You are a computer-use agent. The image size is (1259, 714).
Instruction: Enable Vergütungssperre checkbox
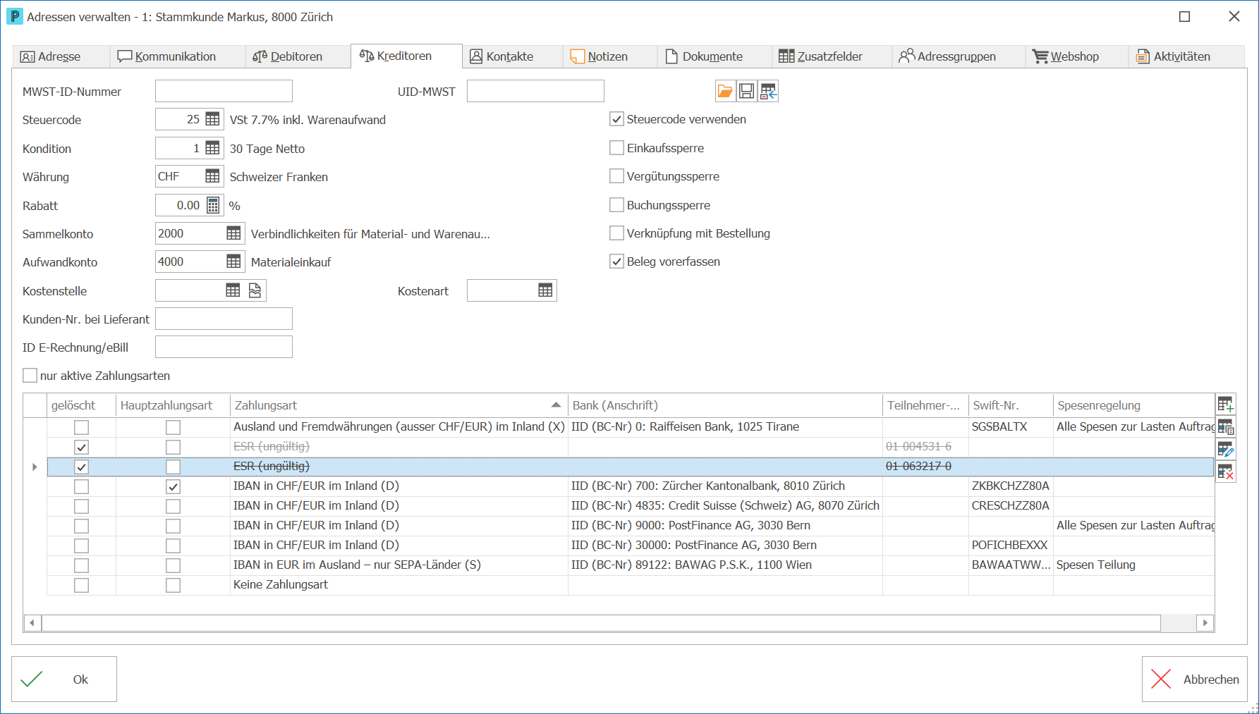616,176
